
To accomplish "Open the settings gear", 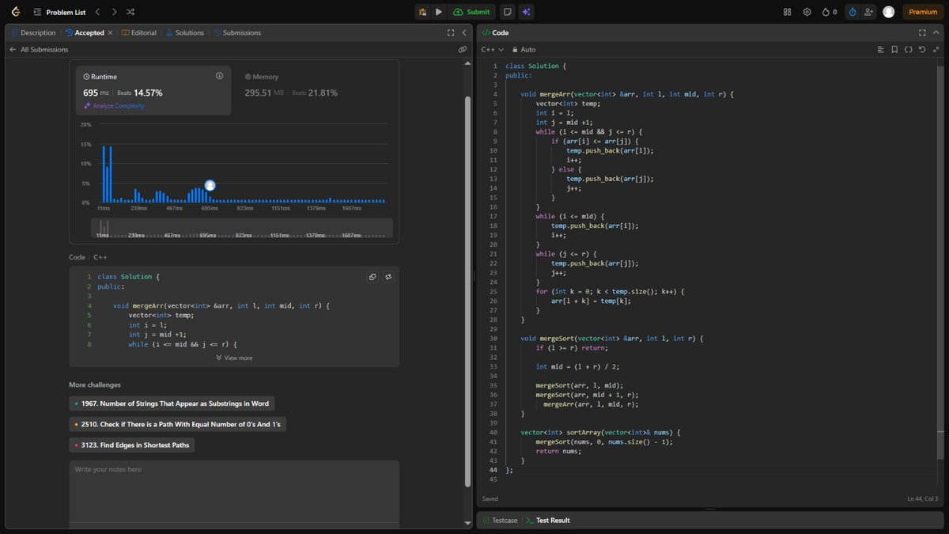I will tap(807, 12).
